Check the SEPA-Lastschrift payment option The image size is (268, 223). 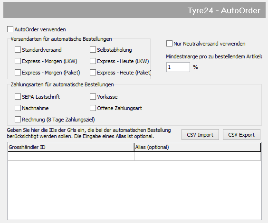pos(18,97)
